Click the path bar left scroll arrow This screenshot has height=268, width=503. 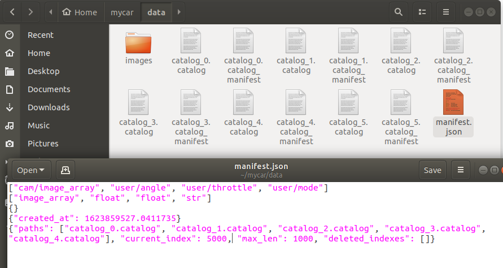coord(51,12)
